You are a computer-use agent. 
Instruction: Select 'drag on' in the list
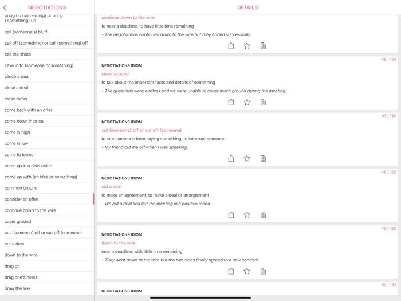point(47,266)
